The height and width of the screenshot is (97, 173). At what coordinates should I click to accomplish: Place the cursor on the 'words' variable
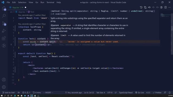33,42
